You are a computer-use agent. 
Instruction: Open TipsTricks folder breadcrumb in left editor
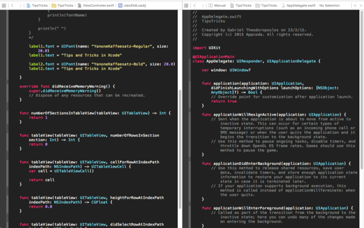pyautogui.click(x=62, y=5)
